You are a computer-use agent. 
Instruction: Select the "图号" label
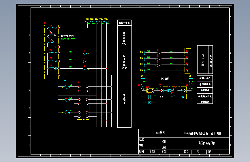point(186,151)
